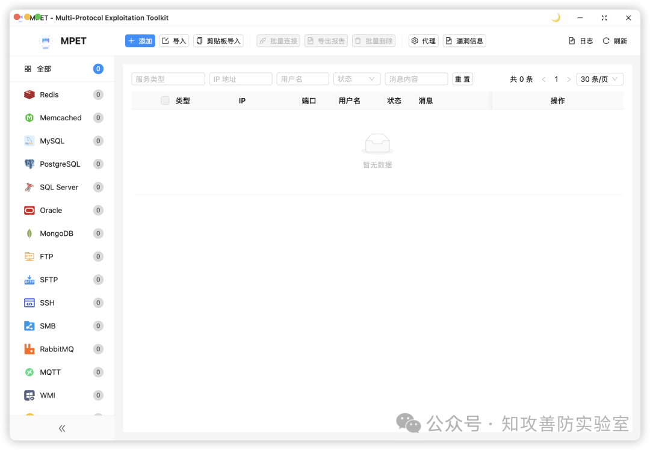
Task: View the 日志 application logs
Action: 580,40
